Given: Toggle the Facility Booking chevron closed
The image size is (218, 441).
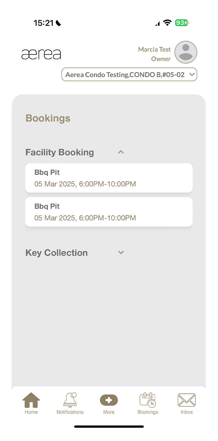Looking at the screenshot, I should pos(121,152).
